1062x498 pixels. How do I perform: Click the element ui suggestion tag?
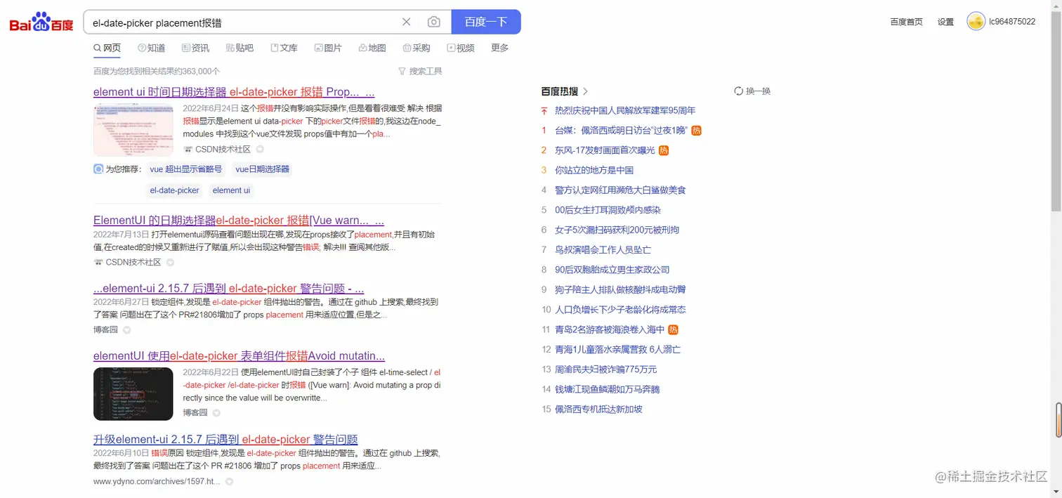(231, 190)
